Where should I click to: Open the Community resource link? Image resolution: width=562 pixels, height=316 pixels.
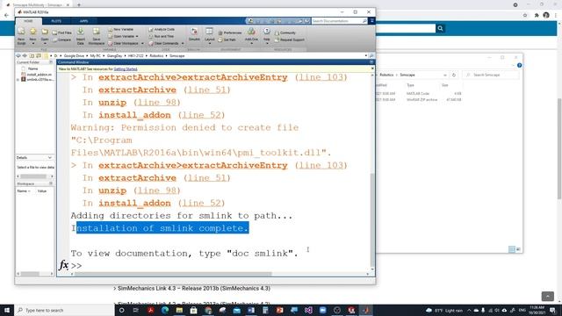285,32
